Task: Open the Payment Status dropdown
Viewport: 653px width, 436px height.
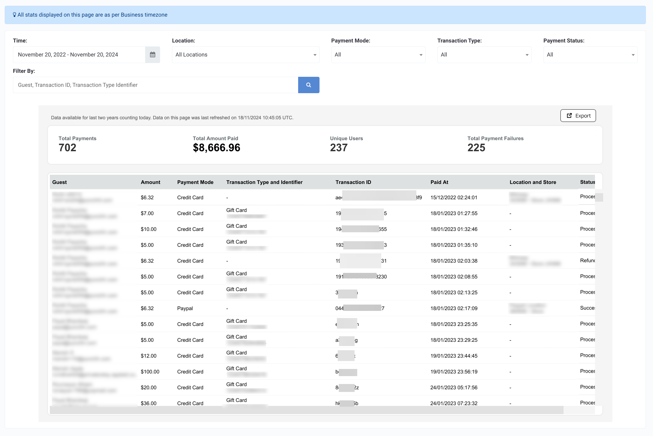Action: pos(590,54)
